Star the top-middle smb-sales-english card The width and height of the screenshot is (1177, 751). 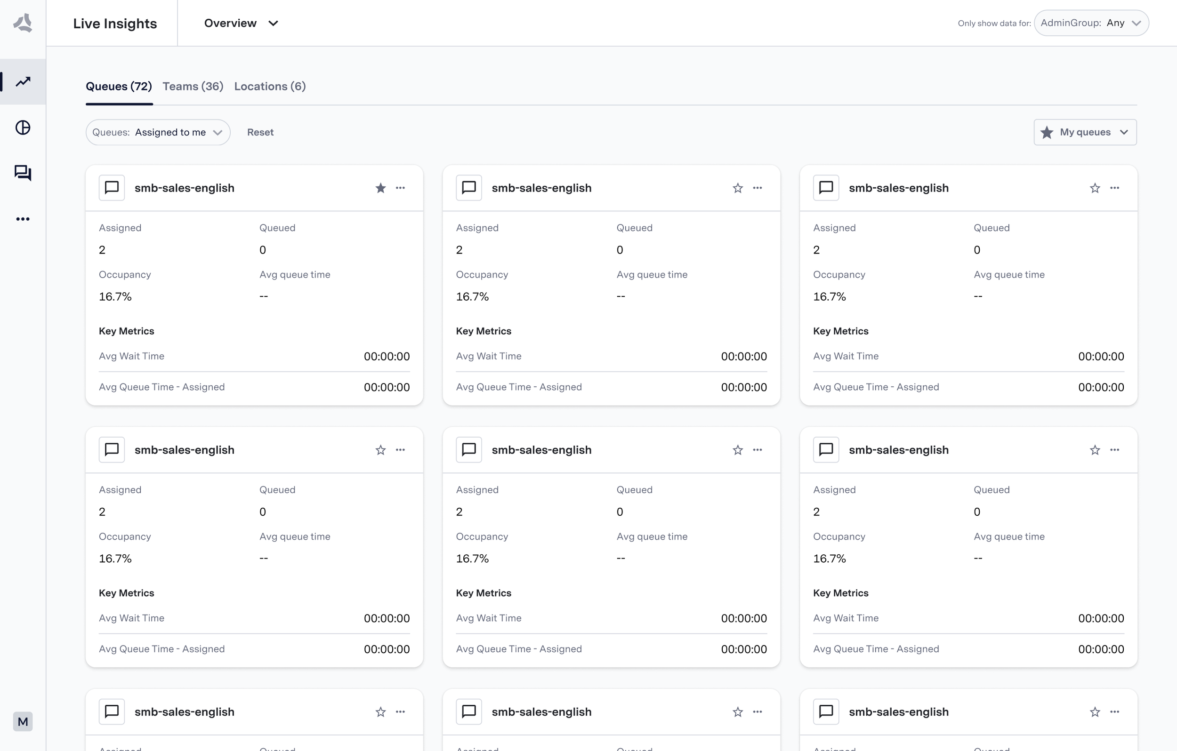tap(738, 188)
